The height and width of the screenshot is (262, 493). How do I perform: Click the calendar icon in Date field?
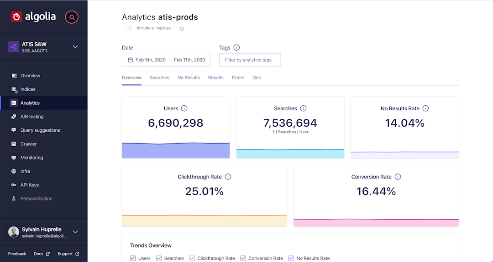tap(131, 60)
